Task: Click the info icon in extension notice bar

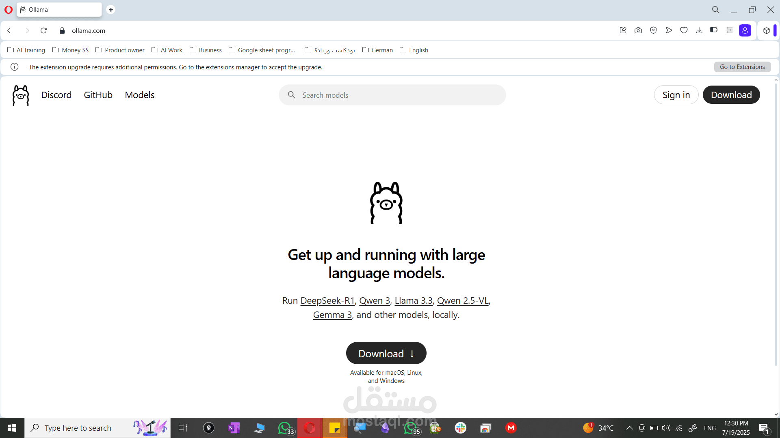Action: (x=15, y=67)
